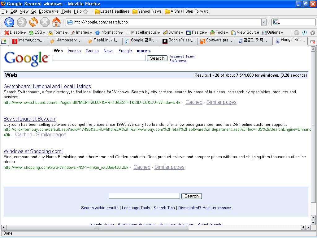This screenshot has width=317, height=238.
Task: Open View Source from developer toolbar
Action: click(245, 32)
